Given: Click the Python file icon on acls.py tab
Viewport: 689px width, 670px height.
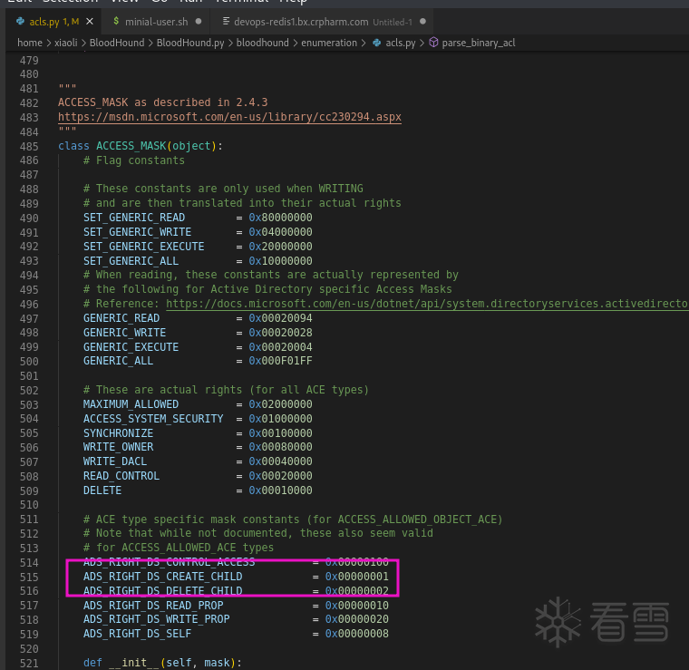Looking at the screenshot, I should click(19, 21).
